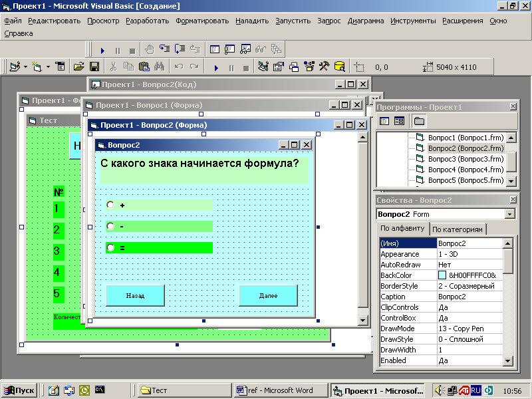Click the Find binoculars icon
532x399 pixels.
pyautogui.click(x=159, y=66)
